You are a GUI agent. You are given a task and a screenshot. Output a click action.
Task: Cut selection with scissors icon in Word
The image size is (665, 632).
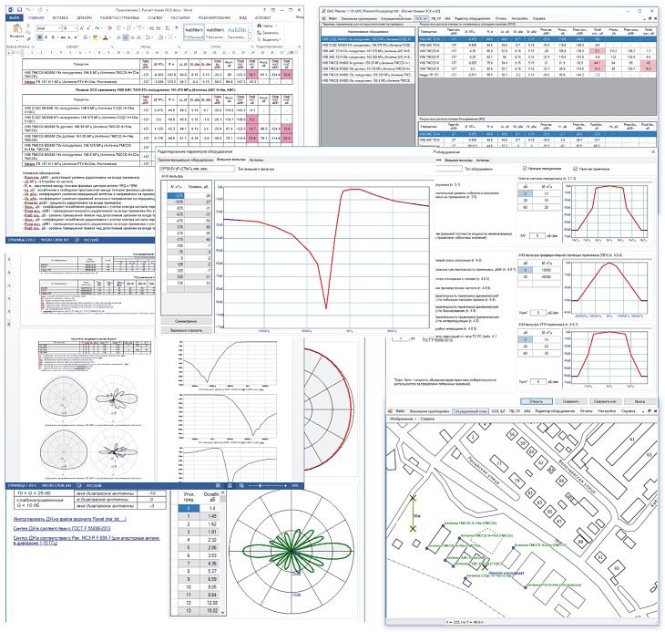(28, 26)
